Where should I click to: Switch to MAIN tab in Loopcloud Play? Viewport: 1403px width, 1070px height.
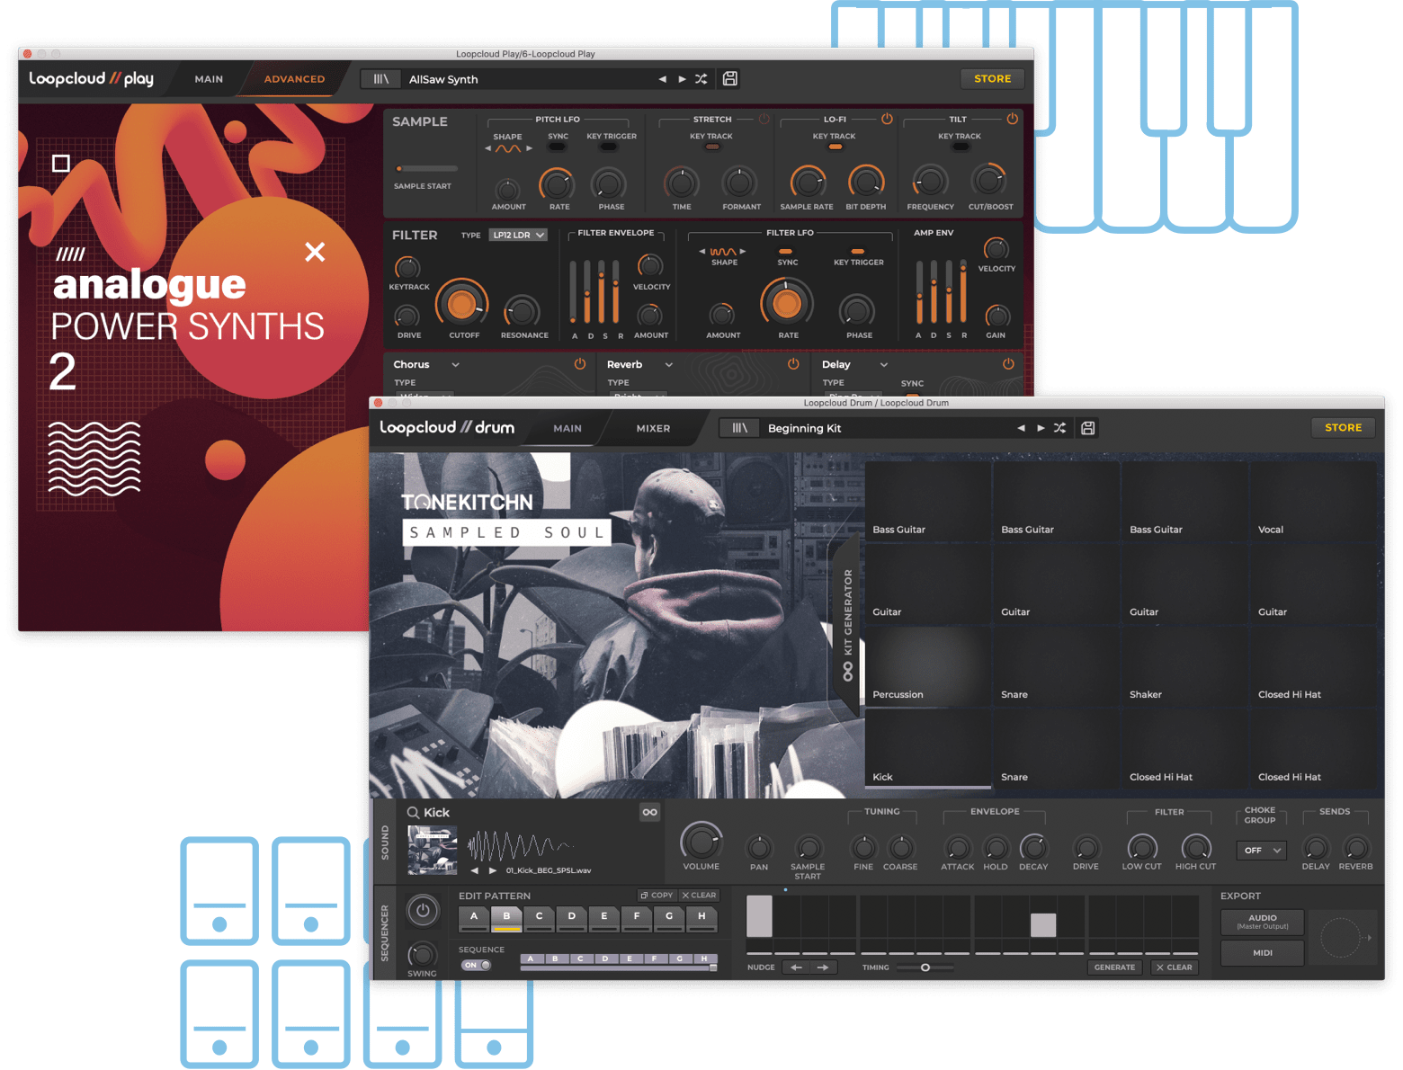point(209,79)
